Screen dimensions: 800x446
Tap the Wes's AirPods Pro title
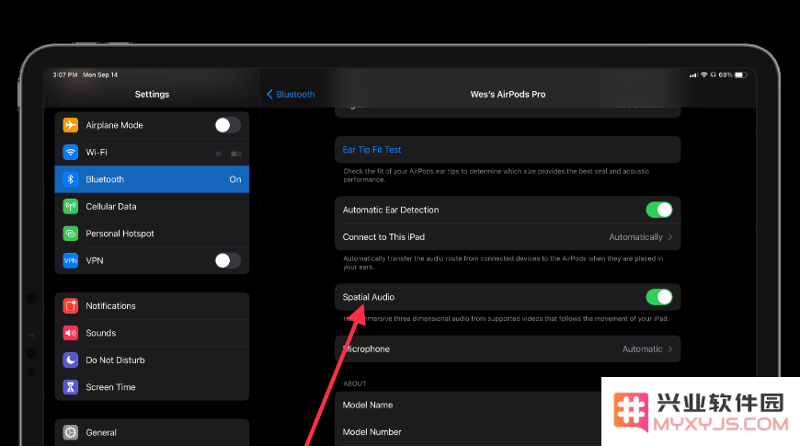pyautogui.click(x=508, y=95)
